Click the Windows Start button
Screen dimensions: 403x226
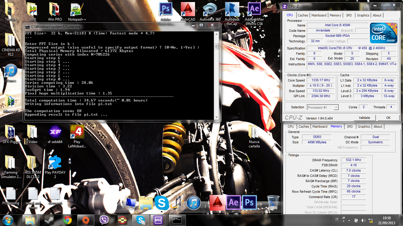click(x=8, y=220)
